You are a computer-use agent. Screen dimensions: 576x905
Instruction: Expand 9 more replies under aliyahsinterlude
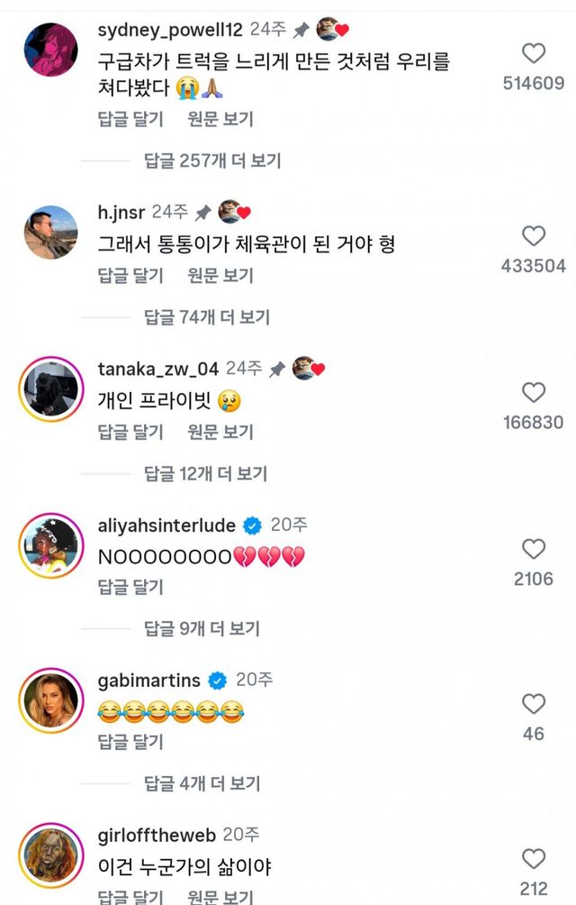point(202,628)
